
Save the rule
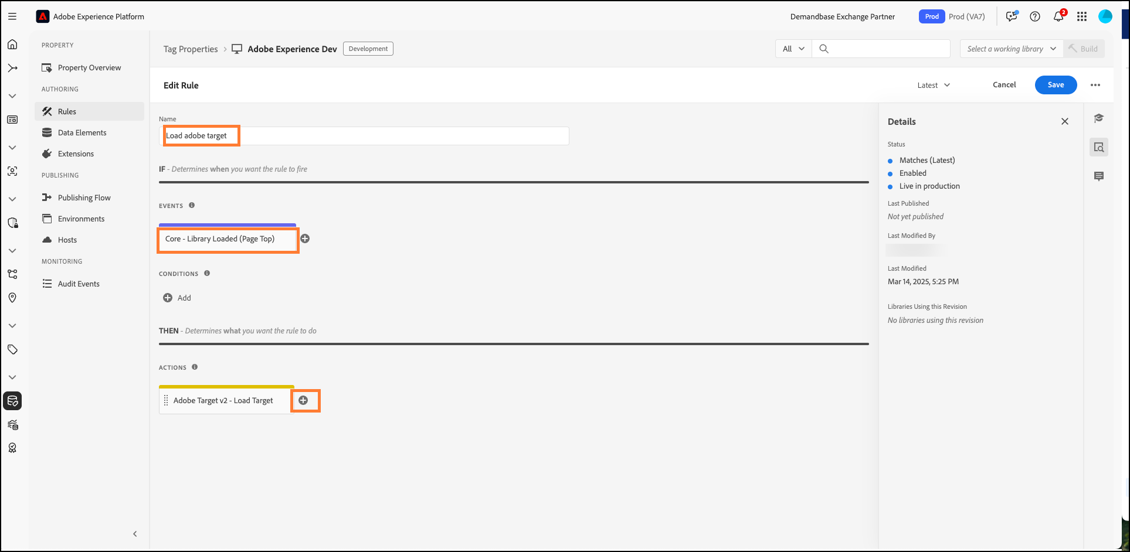click(1056, 85)
